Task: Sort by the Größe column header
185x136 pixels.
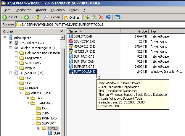Action: (134, 31)
